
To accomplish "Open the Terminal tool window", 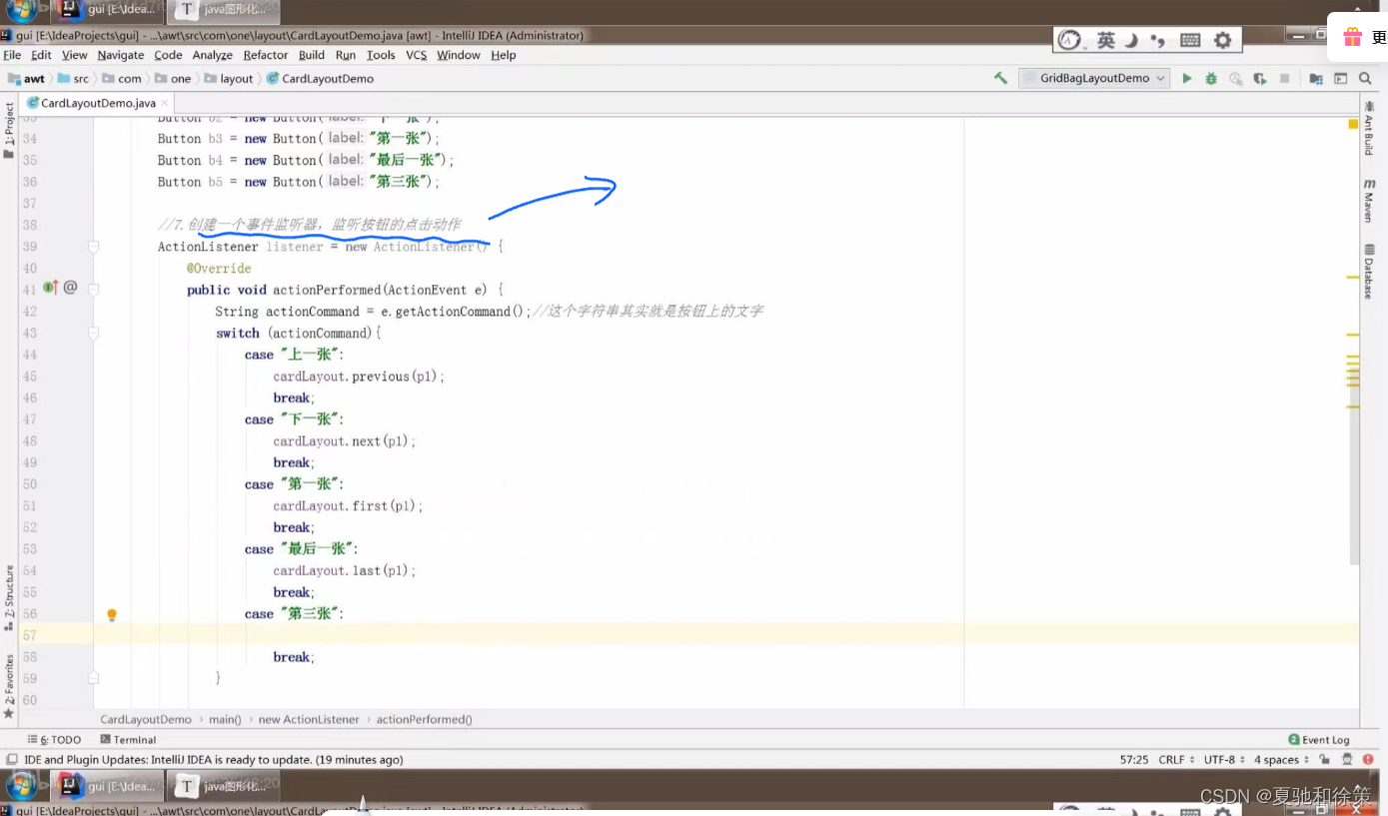I will (128, 739).
